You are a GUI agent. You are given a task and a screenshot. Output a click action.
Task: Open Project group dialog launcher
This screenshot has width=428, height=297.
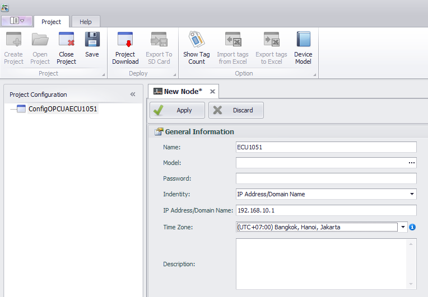click(104, 74)
